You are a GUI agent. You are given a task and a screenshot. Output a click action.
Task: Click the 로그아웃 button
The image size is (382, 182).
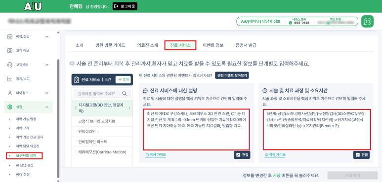point(125,6)
